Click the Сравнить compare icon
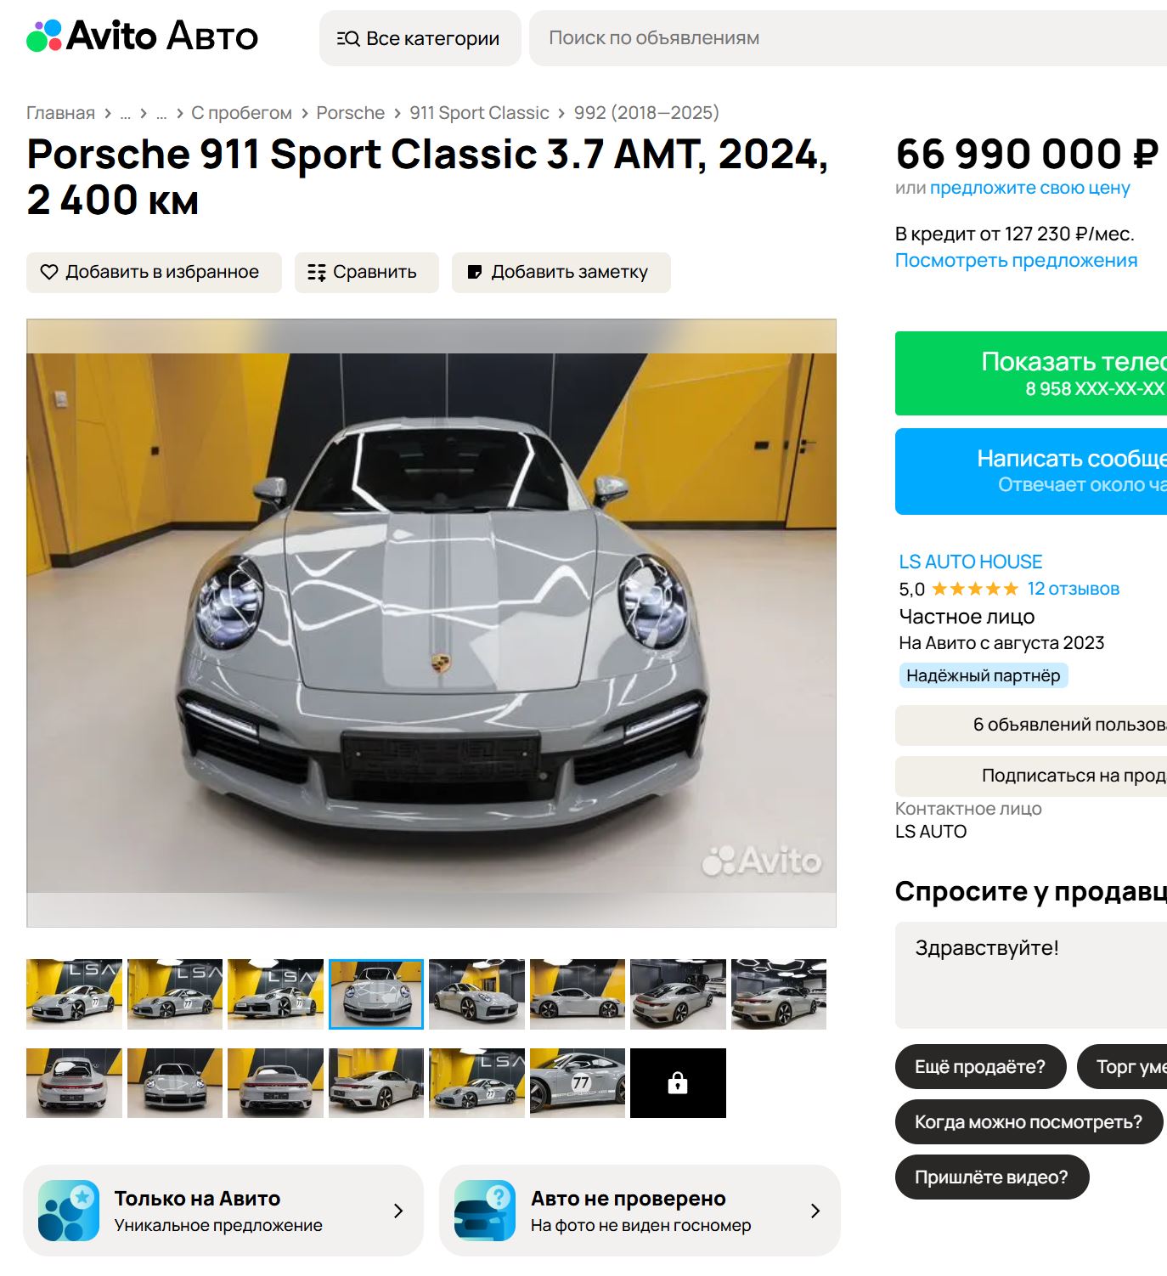The width and height of the screenshot is (1167, 1276). pos(317,272)
